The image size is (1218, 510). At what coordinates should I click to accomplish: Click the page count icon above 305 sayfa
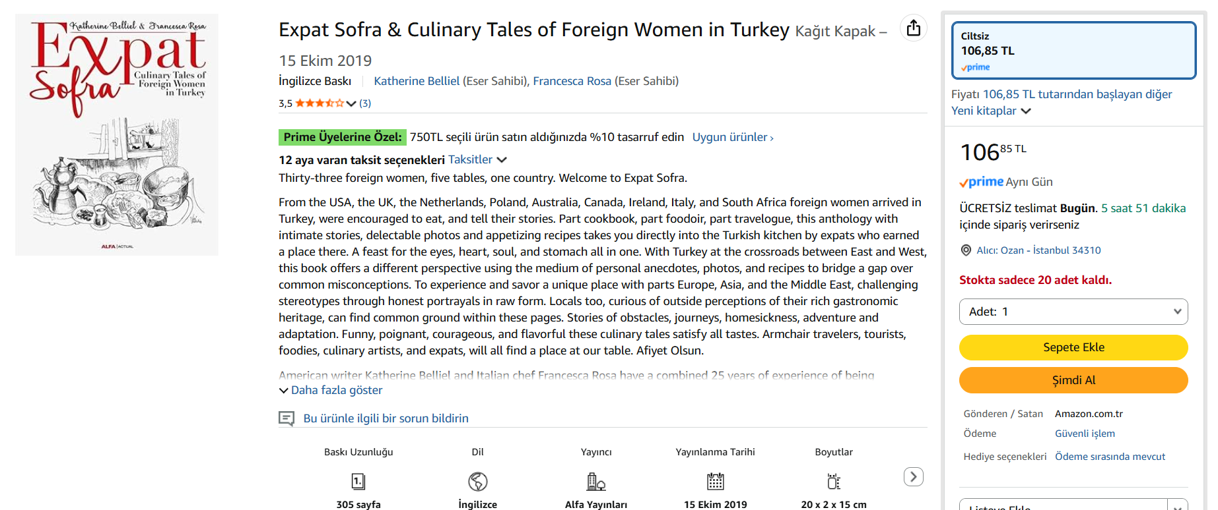358,482
